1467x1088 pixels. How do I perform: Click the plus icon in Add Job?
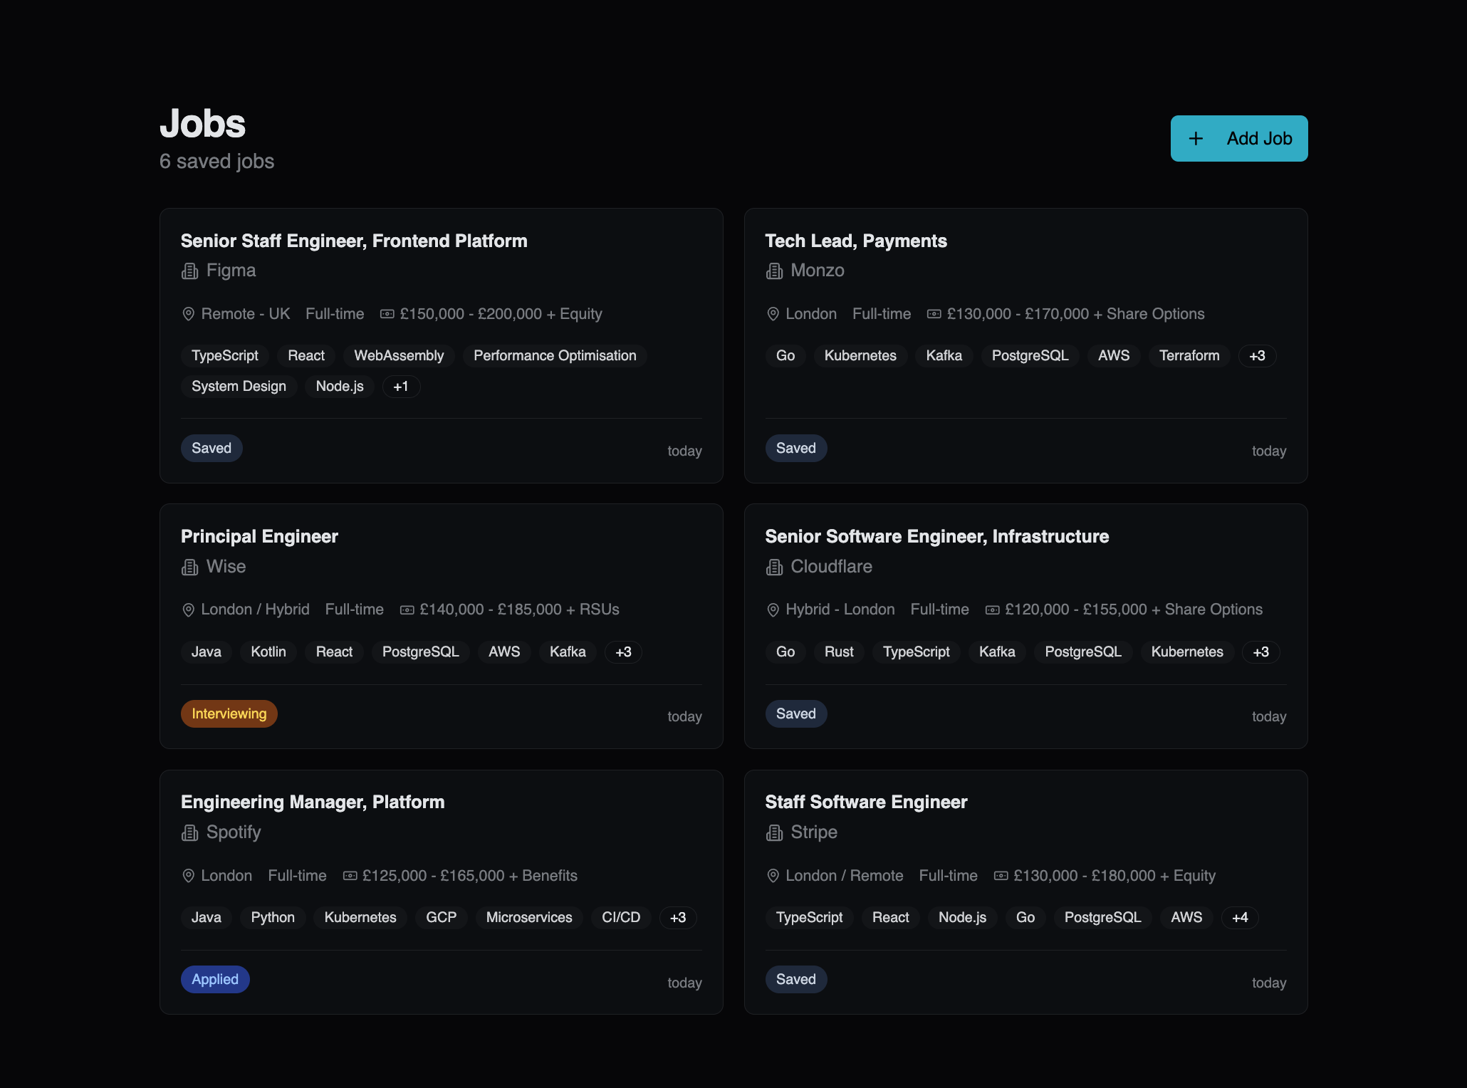1196,139
